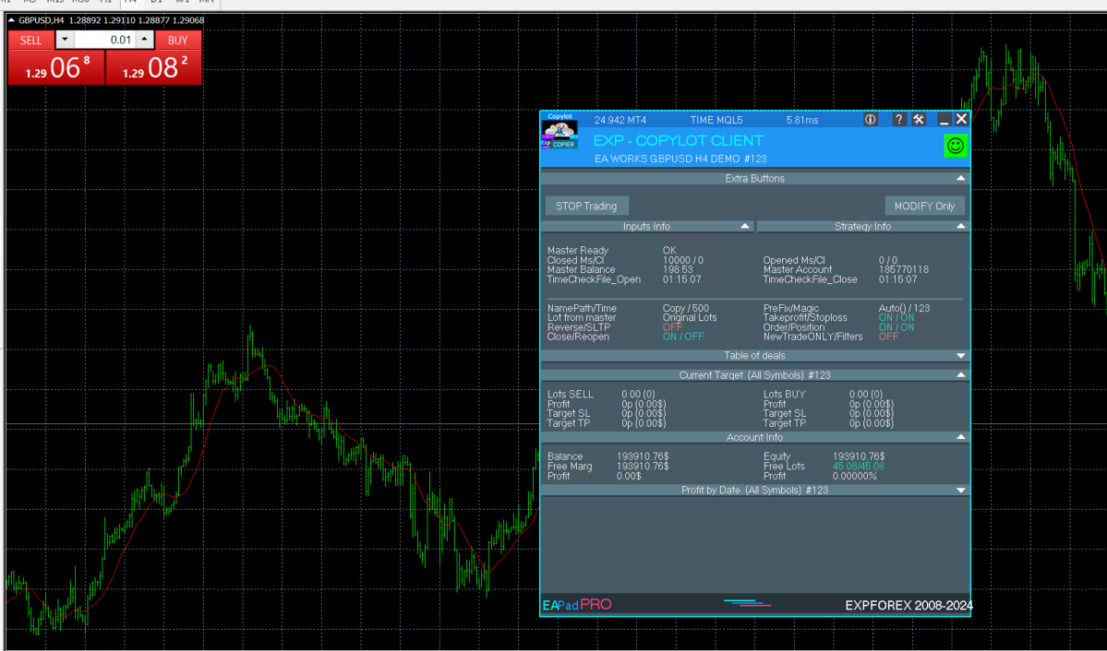This screenshot has width=1107, height=651.
Task: Decrease lot size with the down arrow
Action: click(x=65, y=40)
